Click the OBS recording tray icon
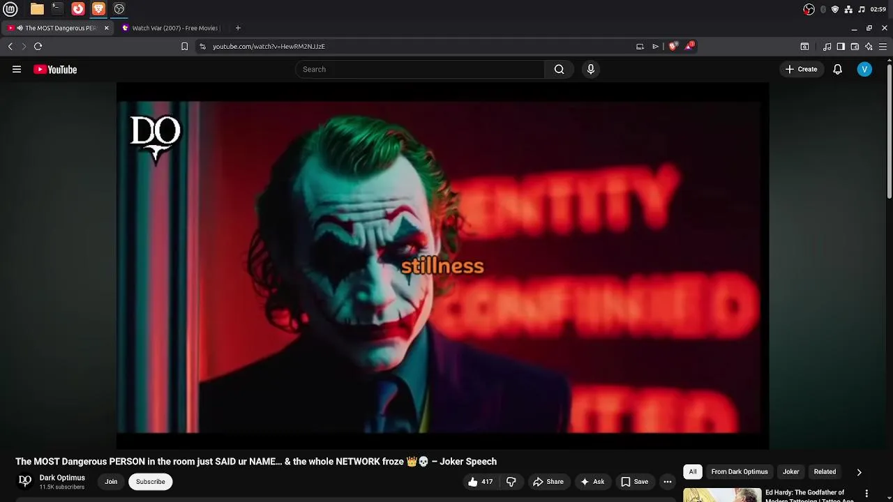 (x=809, y=9)
